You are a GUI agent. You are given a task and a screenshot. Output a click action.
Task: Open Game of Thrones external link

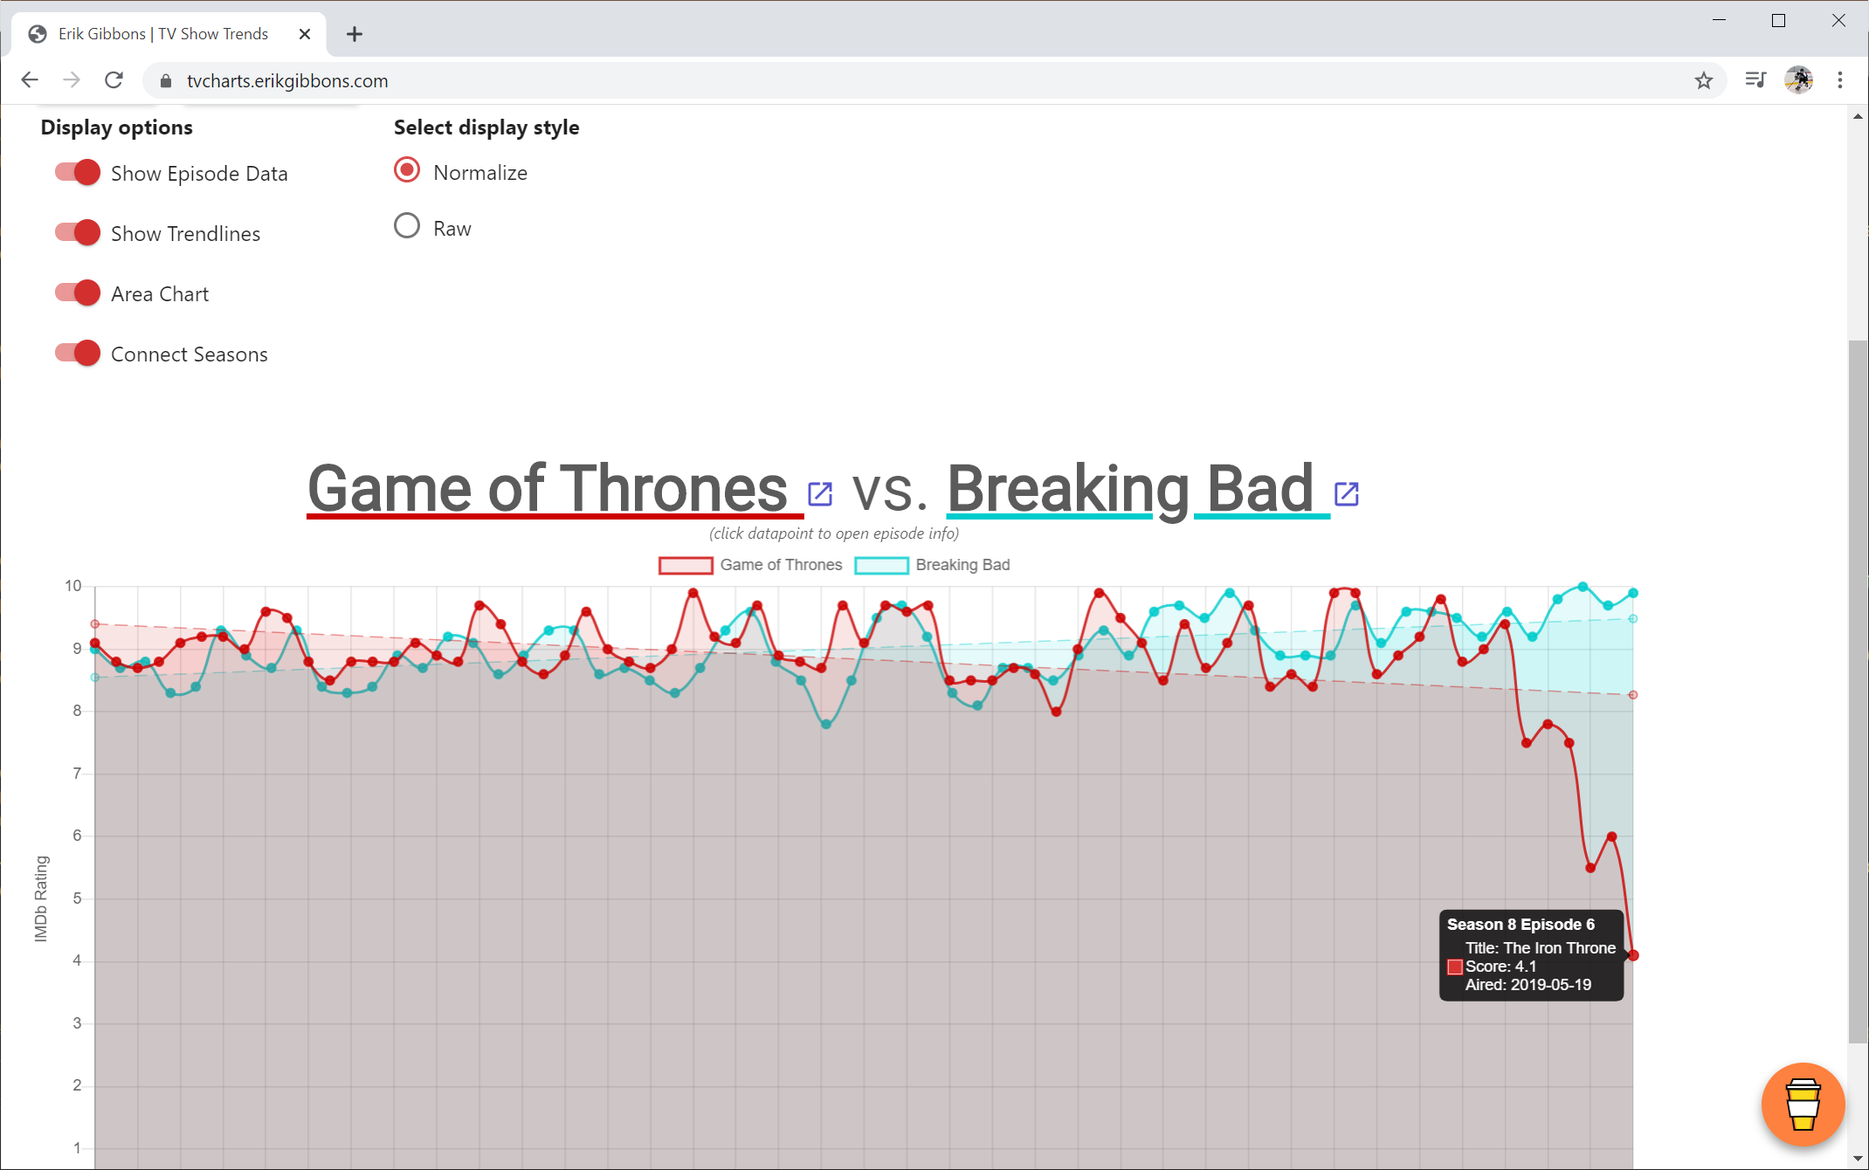click(819, 492)
